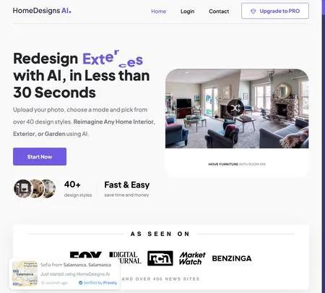This screenshot has height=293, width=325.
Task: Click the HomeDesigns AI logo
Action: tap(42, 11)
